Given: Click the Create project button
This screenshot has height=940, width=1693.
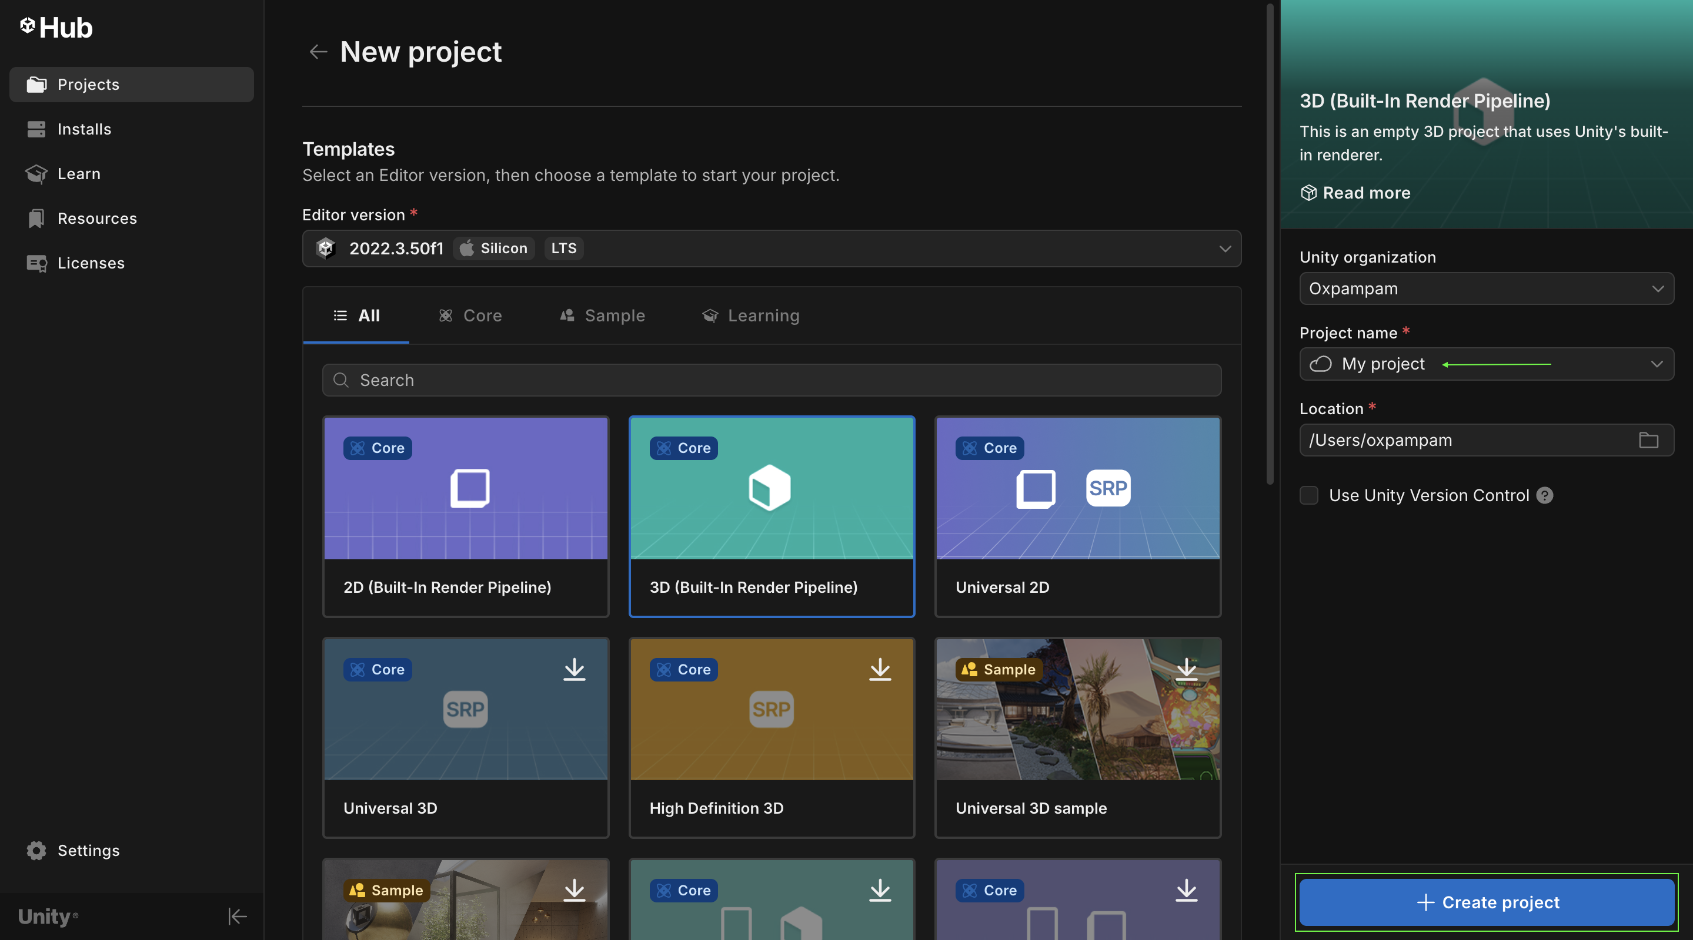Looking at the screenshot, I should (x=1486, y=902).
